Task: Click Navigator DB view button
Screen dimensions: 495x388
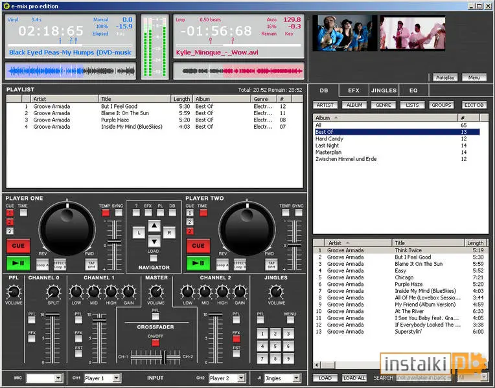Action: [172, 213]
